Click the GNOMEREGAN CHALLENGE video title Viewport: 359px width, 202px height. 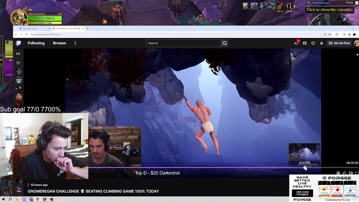pyautogui.click(x=93, y=191)
